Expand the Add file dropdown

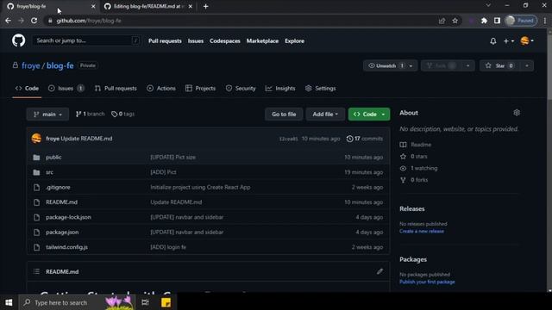(325, 115)
